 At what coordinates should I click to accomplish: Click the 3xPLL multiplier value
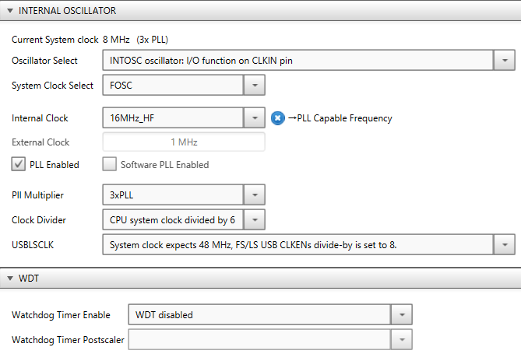coord(121,195)
